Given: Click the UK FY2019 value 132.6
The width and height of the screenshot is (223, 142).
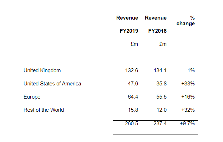Looking at the screenshot, I should tap(132, 70).
